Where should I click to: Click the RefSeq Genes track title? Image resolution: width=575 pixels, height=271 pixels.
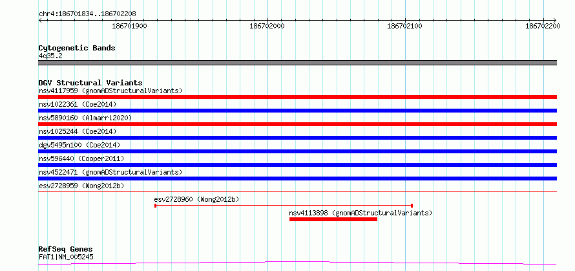[65, 250]
